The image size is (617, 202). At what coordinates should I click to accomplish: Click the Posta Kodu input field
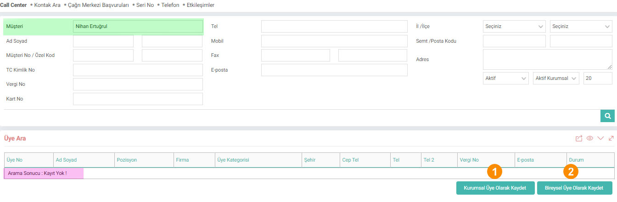(581, 41)
